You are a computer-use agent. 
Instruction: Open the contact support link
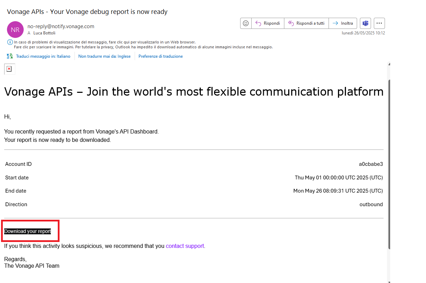(x=185, y=246)
